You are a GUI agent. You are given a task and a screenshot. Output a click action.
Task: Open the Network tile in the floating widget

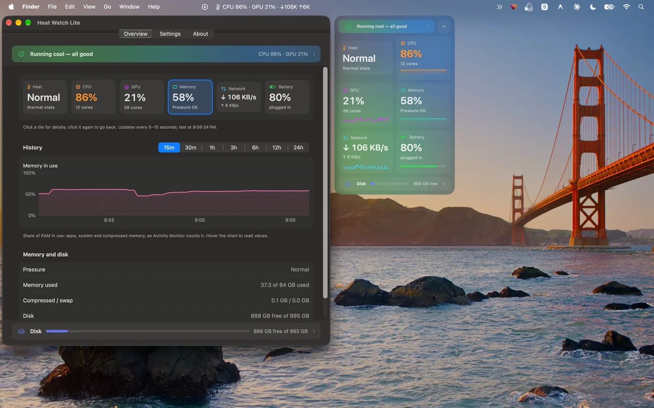366,152
